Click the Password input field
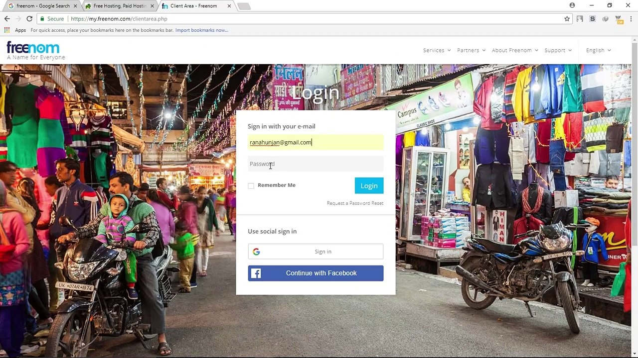The width and height of the screenshot is (638, 358). [x=316, y=164]
